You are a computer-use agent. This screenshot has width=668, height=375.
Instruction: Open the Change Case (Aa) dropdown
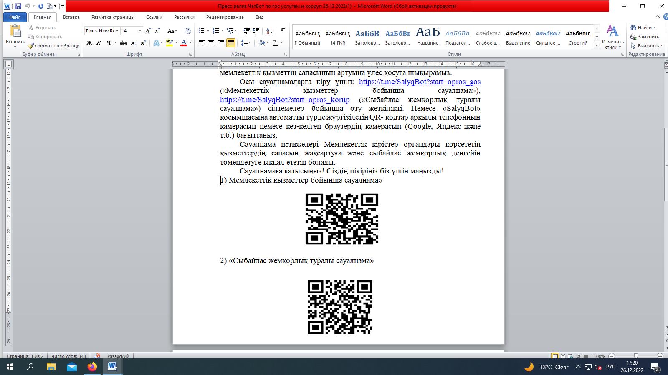tap(172, 31)
